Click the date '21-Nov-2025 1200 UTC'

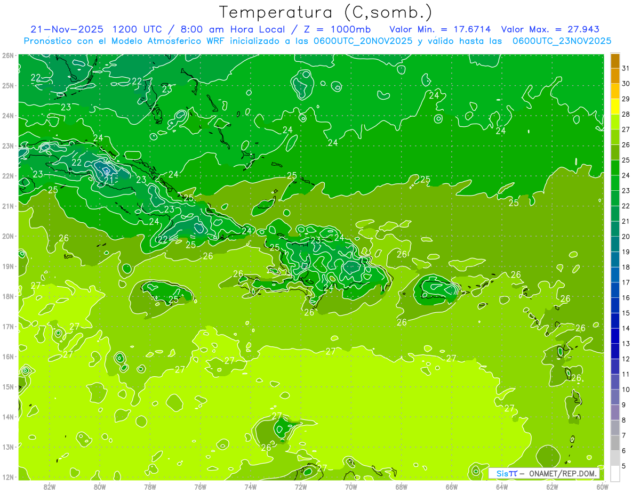[96, 29]
